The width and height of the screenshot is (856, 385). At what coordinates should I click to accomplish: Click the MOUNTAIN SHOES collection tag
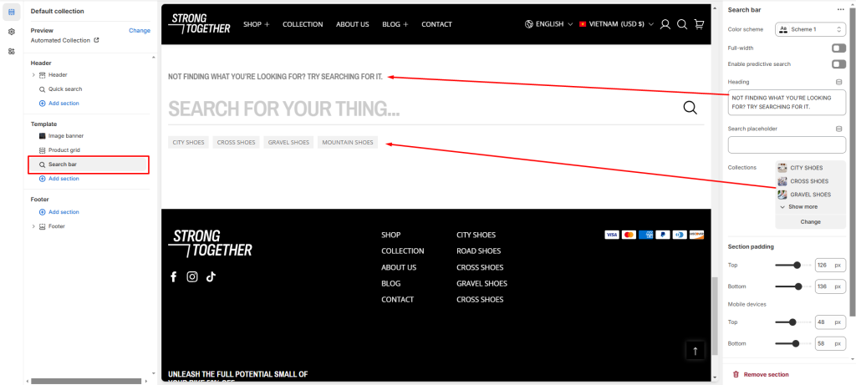(x=348, y=142)
